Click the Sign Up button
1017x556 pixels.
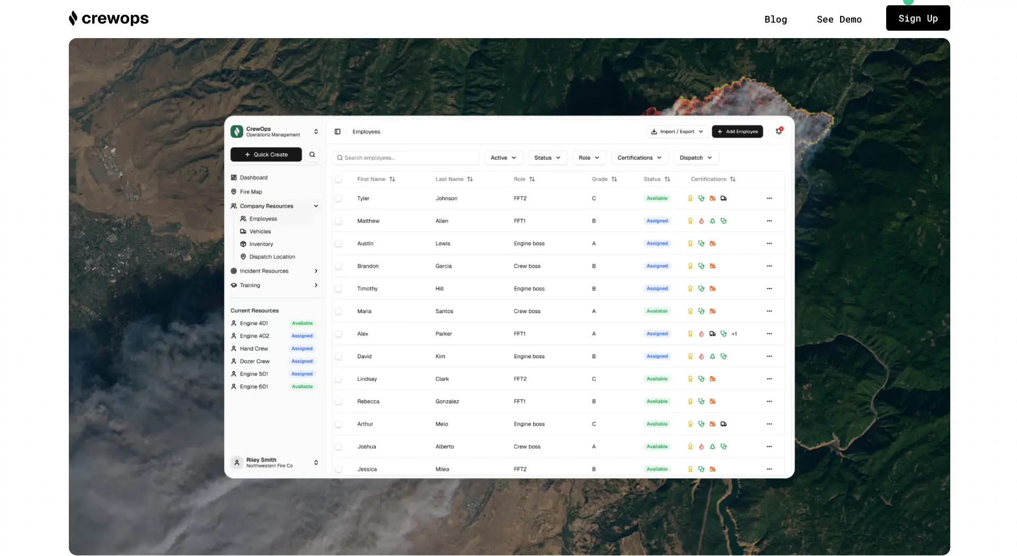click(918, 18)
